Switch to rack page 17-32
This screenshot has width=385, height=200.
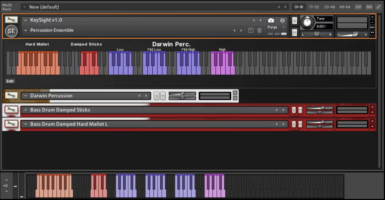pos(314,7)
